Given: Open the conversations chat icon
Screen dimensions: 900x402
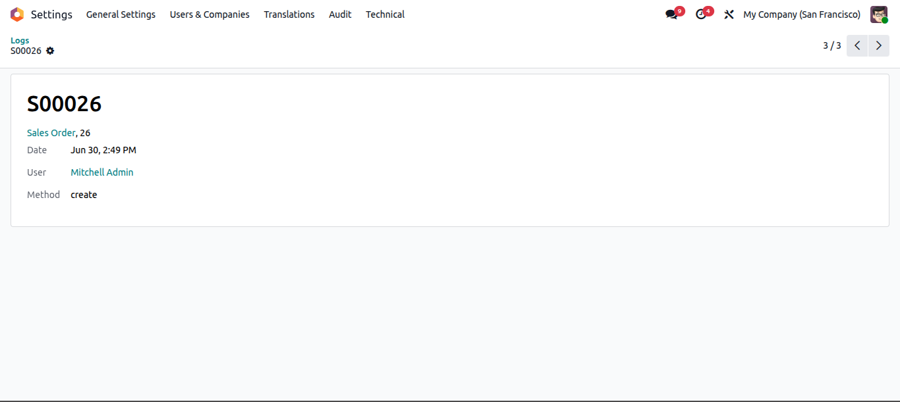Looking at the screenshot, I should (x=671, y=14).
